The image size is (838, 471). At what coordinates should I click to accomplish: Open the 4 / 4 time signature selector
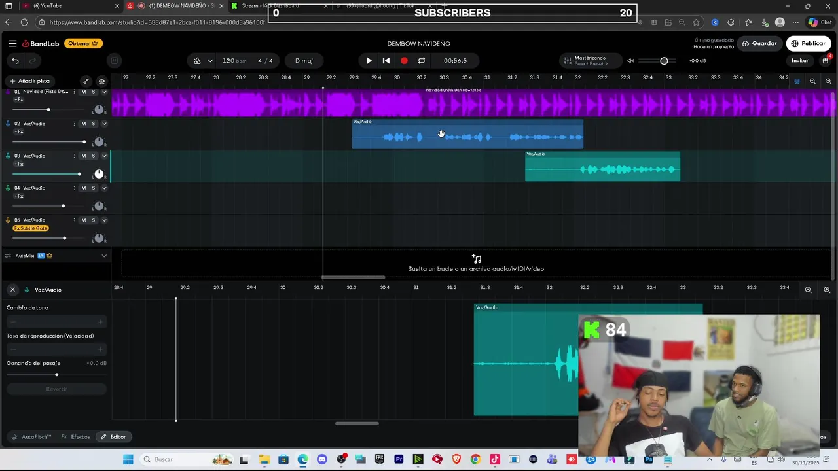coord(265,61)
